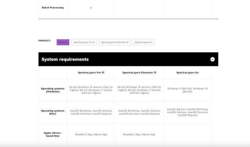Image resolution: width=250 pixels, height=147 pixels.
Task: Collapse System requirements with the minus icon
Action: (212, 59)
